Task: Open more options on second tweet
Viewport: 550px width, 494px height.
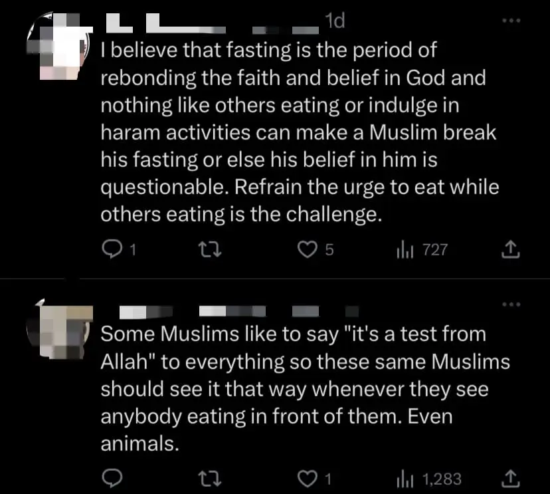Action: (x=509, y=305)
